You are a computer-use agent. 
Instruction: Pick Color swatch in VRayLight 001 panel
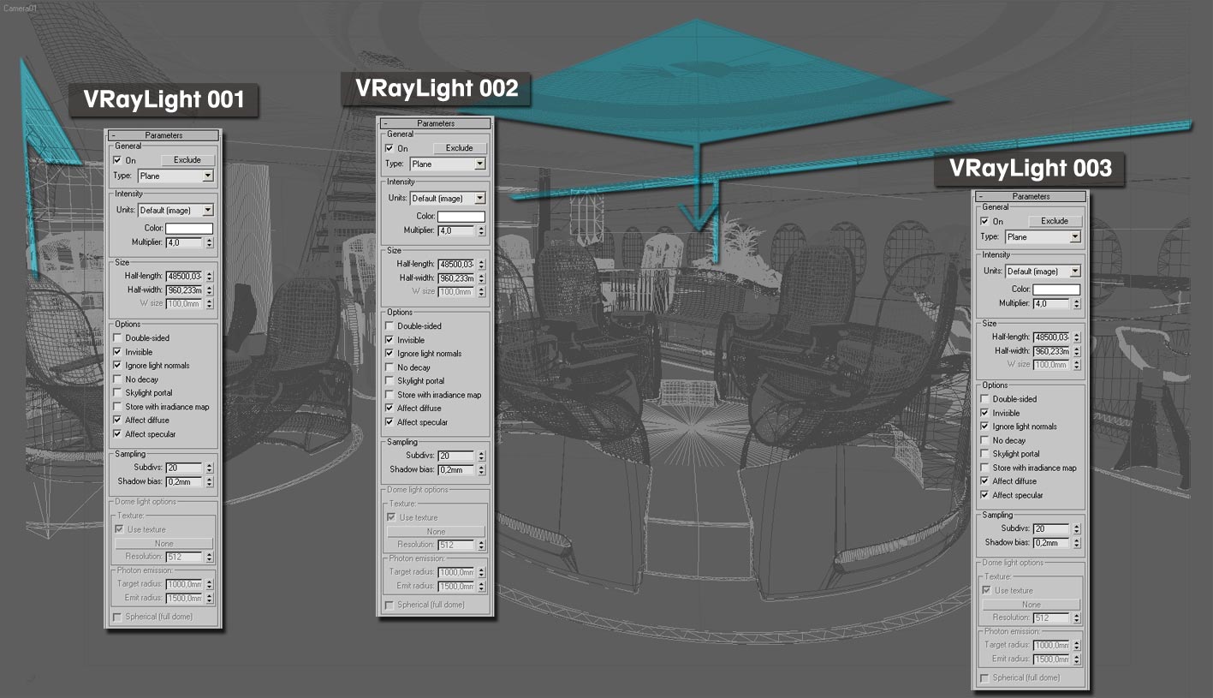(x=189, y=229)
